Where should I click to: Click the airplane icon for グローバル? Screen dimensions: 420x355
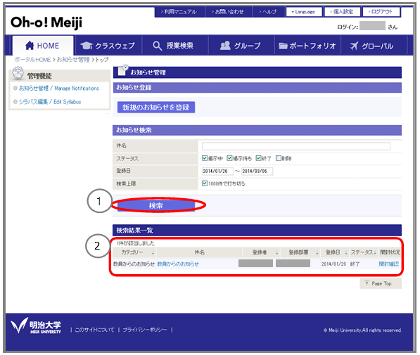coord(354,46)
